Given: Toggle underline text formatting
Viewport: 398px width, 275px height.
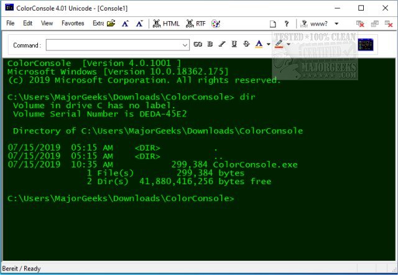Looking at the screenshot, I should tap(234, 45).
